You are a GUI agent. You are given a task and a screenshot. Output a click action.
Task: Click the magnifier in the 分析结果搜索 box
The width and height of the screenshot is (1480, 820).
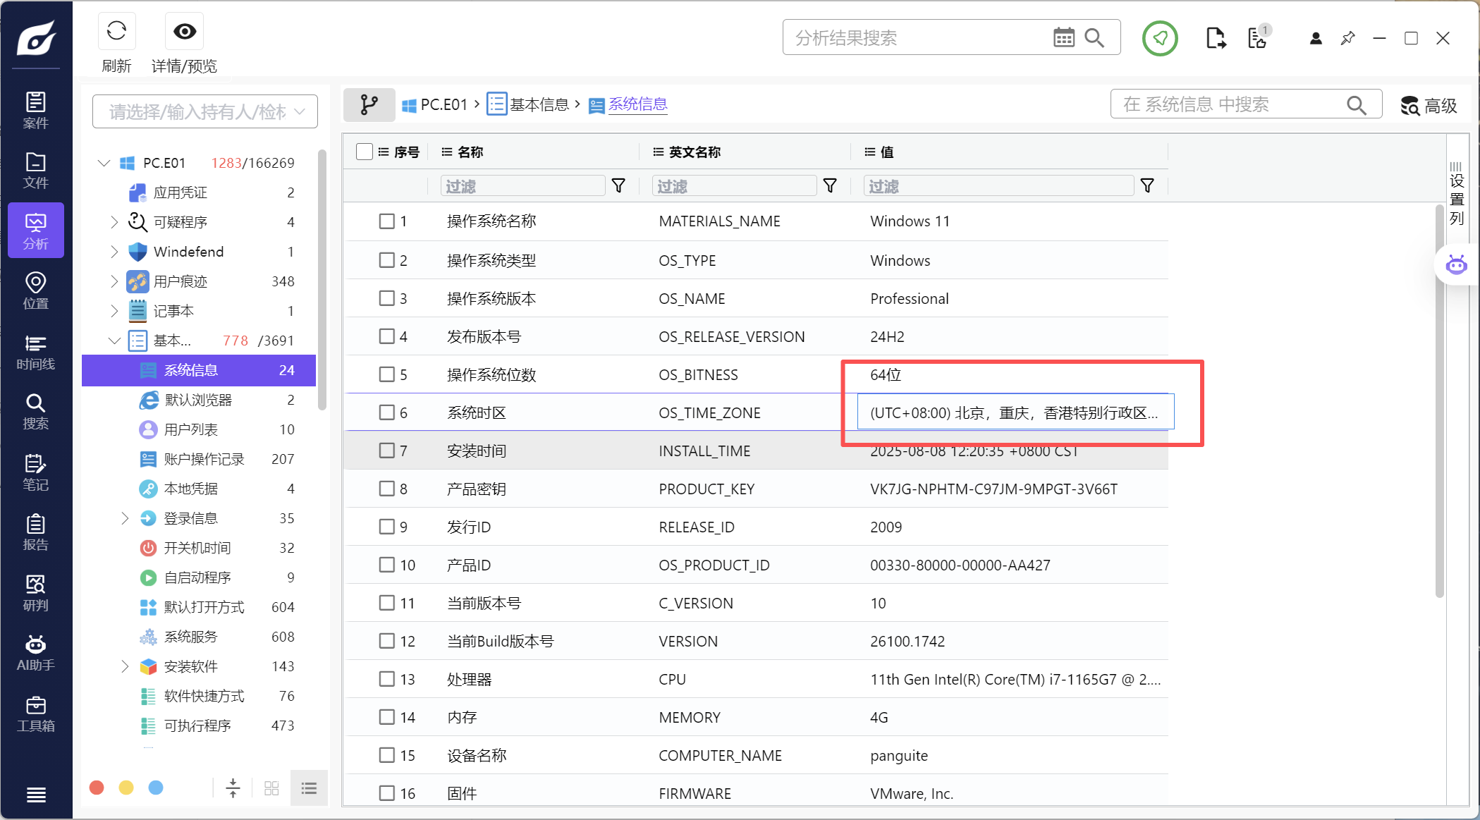click(x=1094, y=37)
